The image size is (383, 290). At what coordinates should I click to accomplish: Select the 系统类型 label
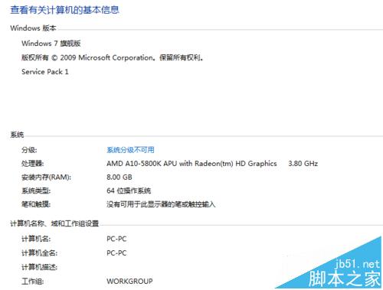coord(36,191)
